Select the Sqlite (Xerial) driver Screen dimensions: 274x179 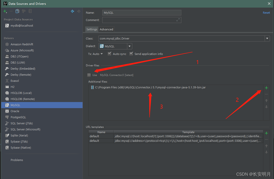click(x=42, y=135)
